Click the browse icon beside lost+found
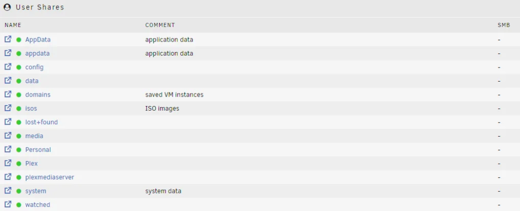Image resolution: width=520 pixels, height=211 pixels. [x=8, y=122]
